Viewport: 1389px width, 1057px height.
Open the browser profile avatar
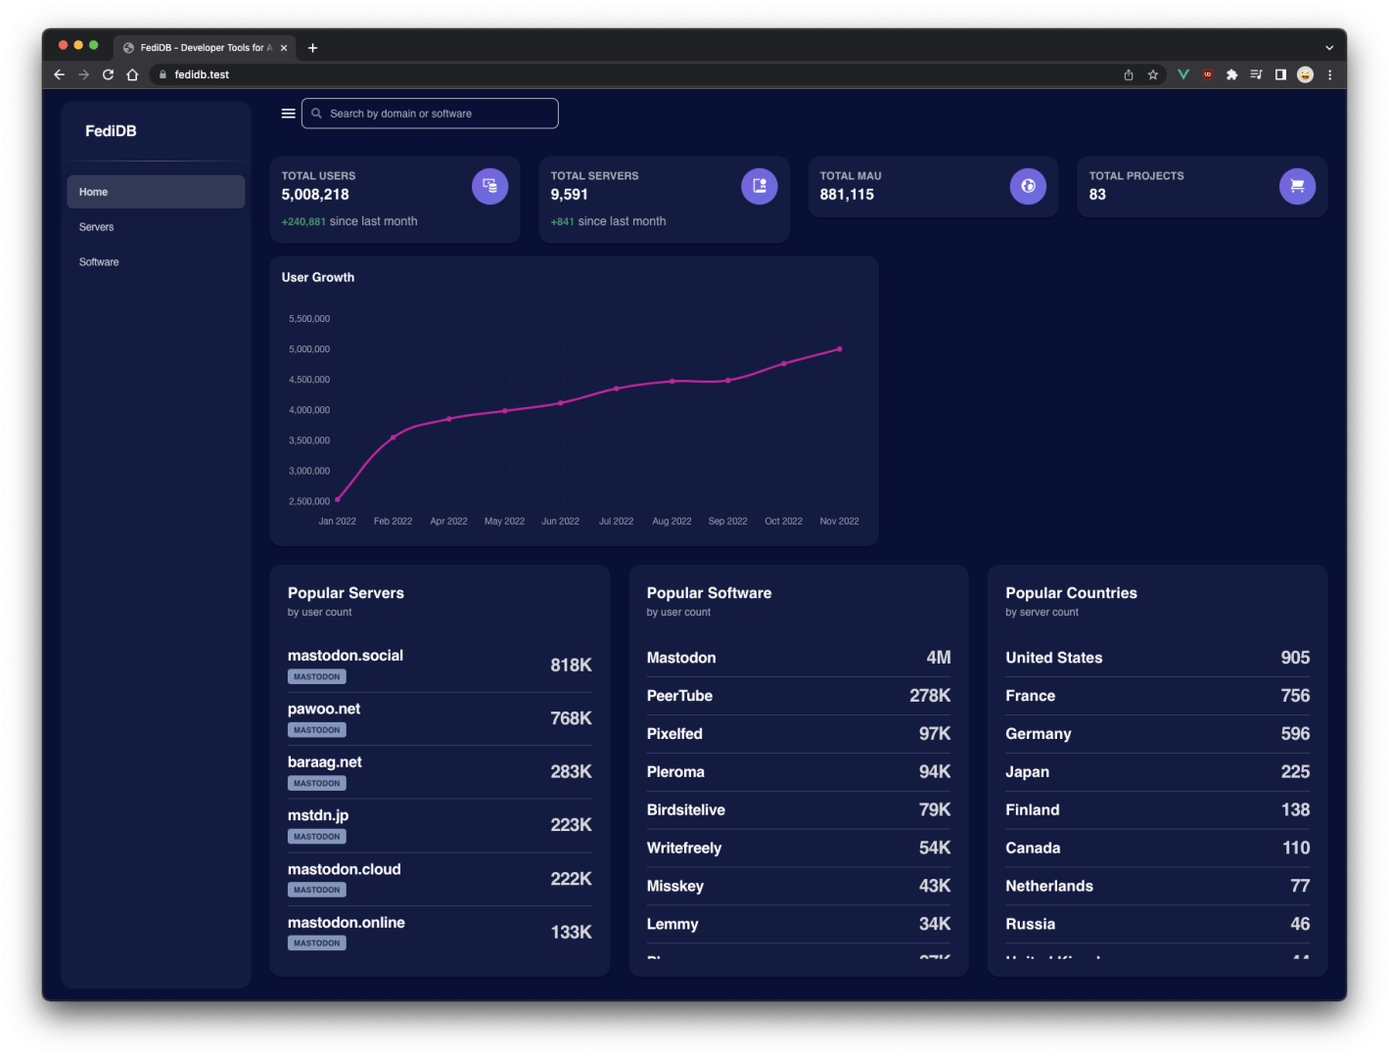click(x=1305, y=74)
